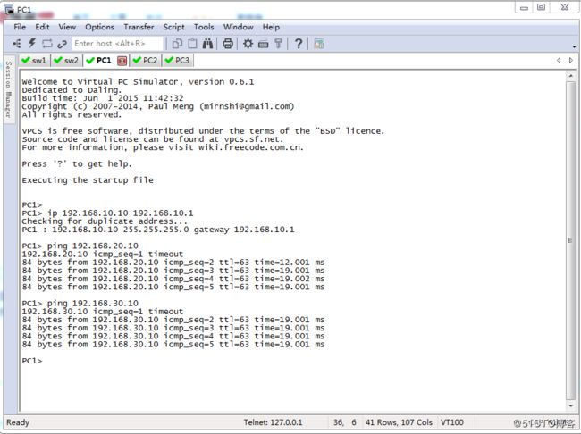Minimize the PC1 window

[524, 7]
